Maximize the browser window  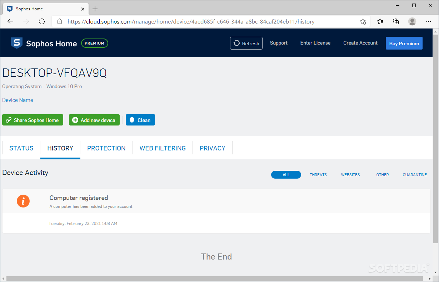click(x=414, y=5)
